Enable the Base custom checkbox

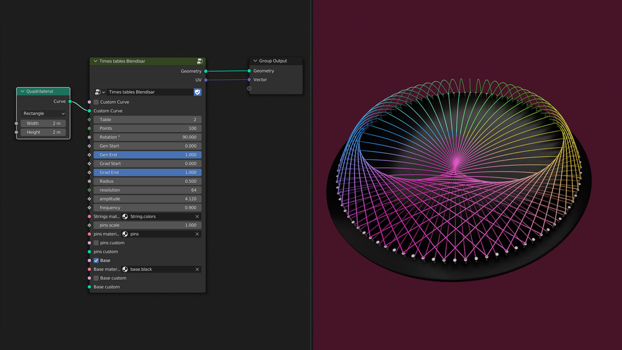96,278
